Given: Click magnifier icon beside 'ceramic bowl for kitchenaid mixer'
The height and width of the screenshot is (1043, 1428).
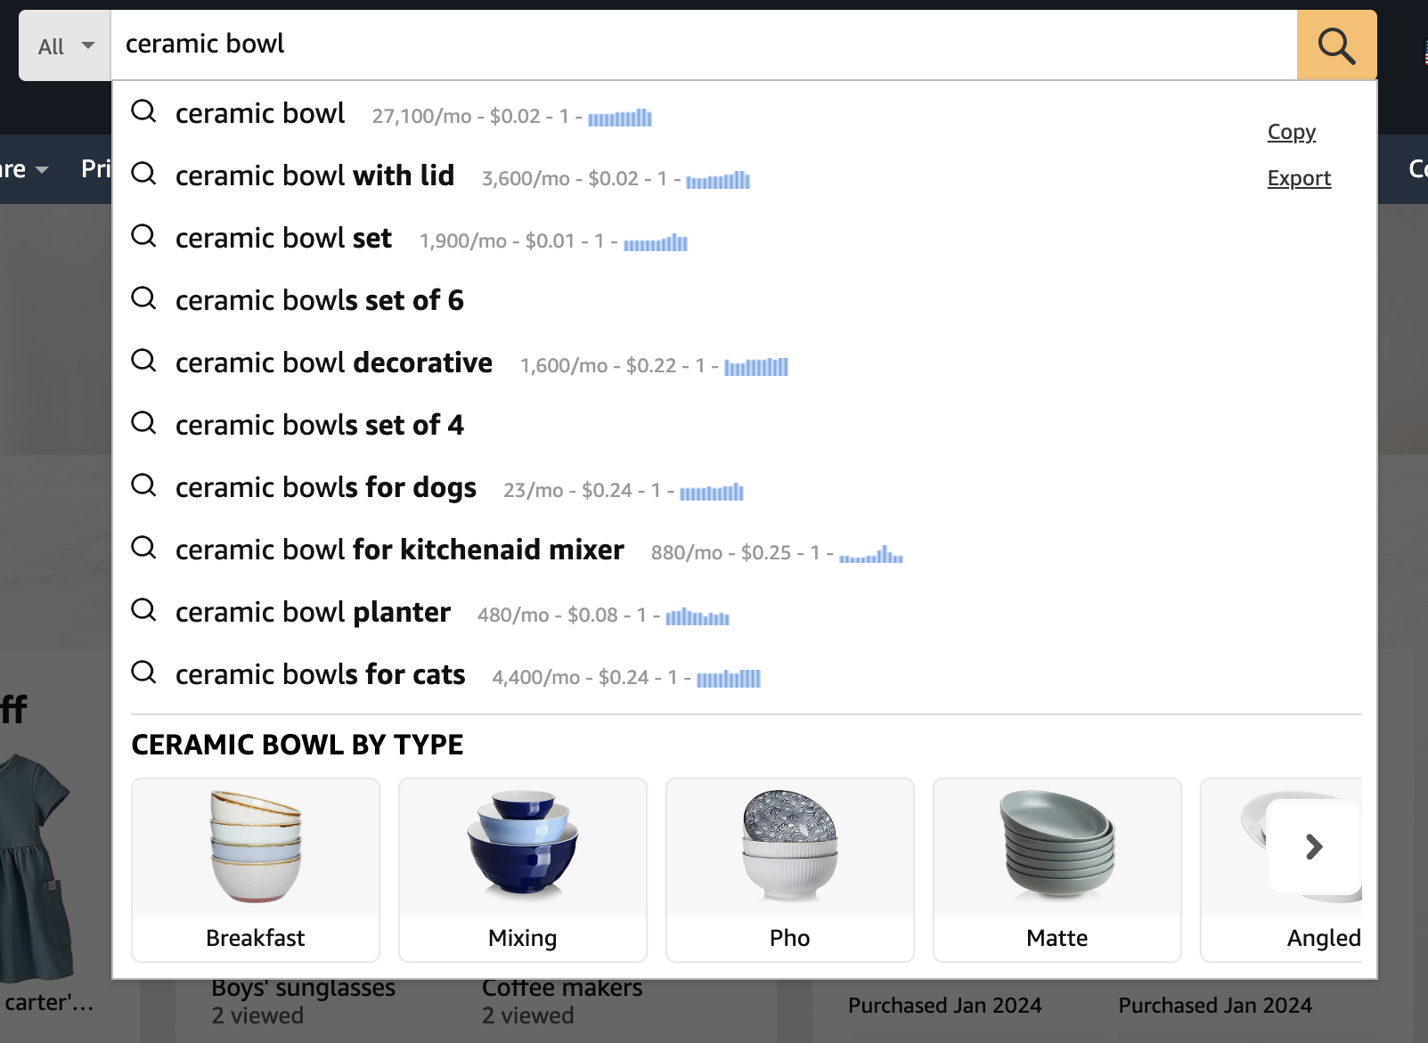Looking at the screenshot, I should tap(143, 548).
